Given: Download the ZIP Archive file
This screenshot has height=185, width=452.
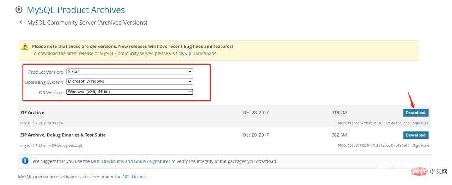Looking at the screenshot, I should (416, 113).
